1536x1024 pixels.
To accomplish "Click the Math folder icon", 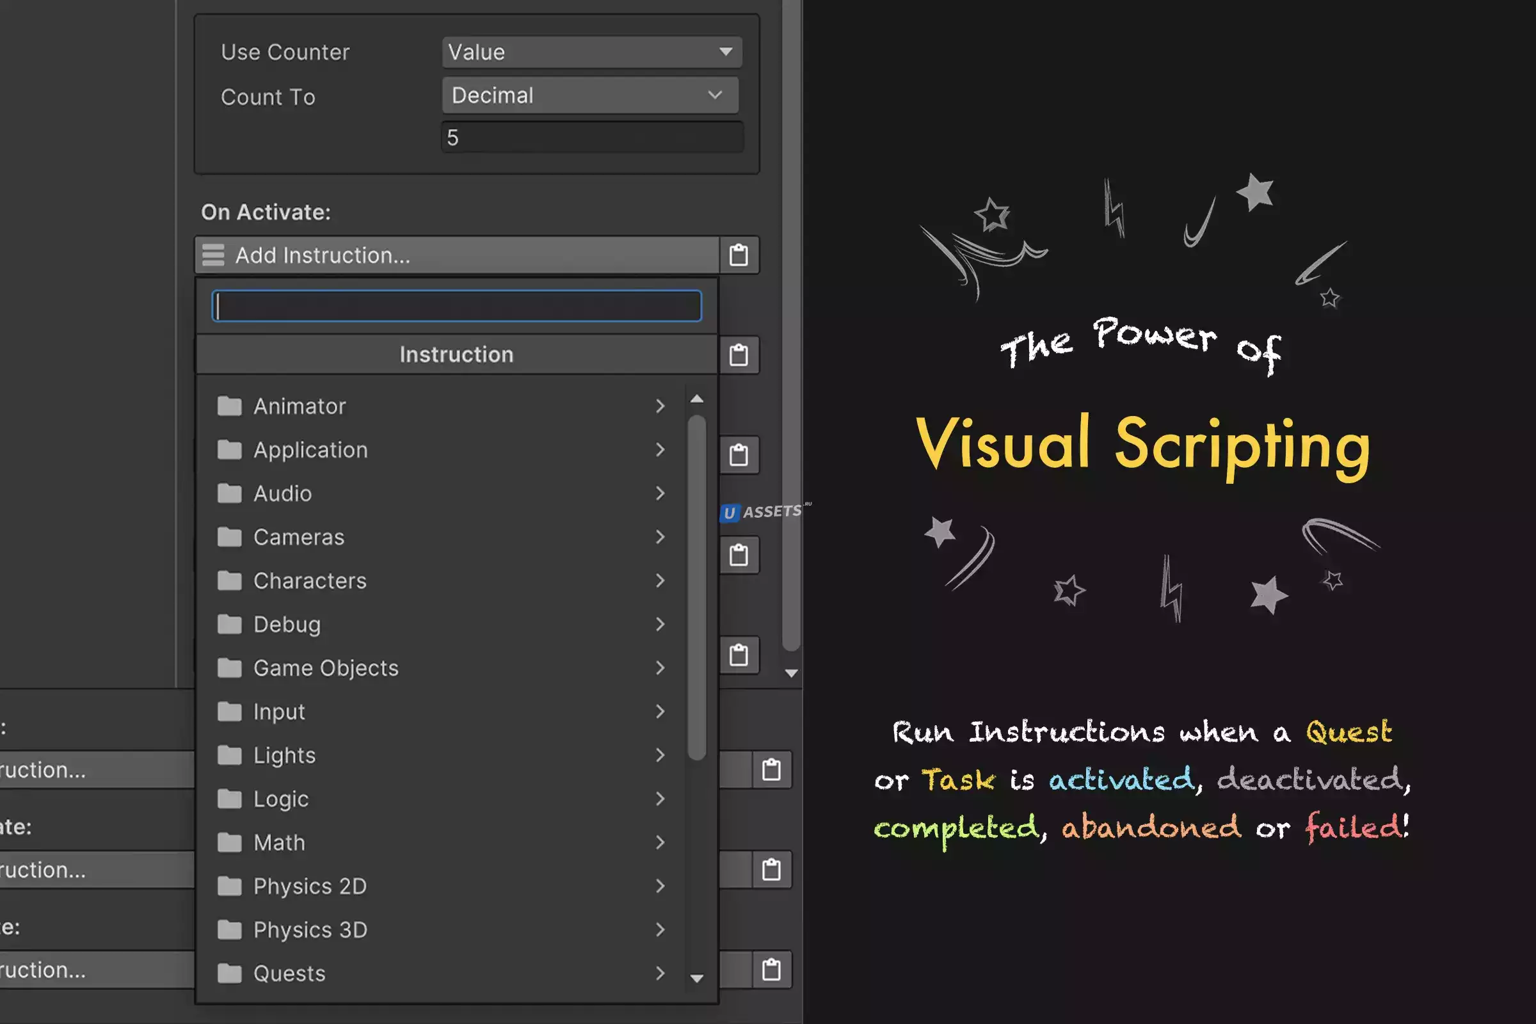I will 229,842.
